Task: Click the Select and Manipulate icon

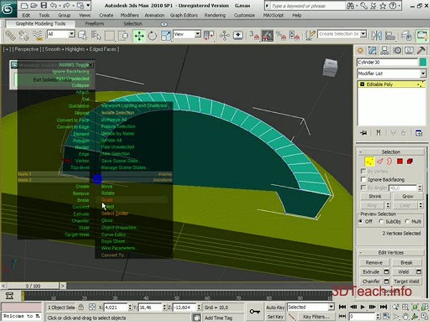Action: click(224, 36)
